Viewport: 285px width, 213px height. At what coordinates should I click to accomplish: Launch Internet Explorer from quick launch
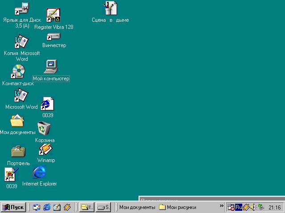pyautogui.click(x=47, y=207)
